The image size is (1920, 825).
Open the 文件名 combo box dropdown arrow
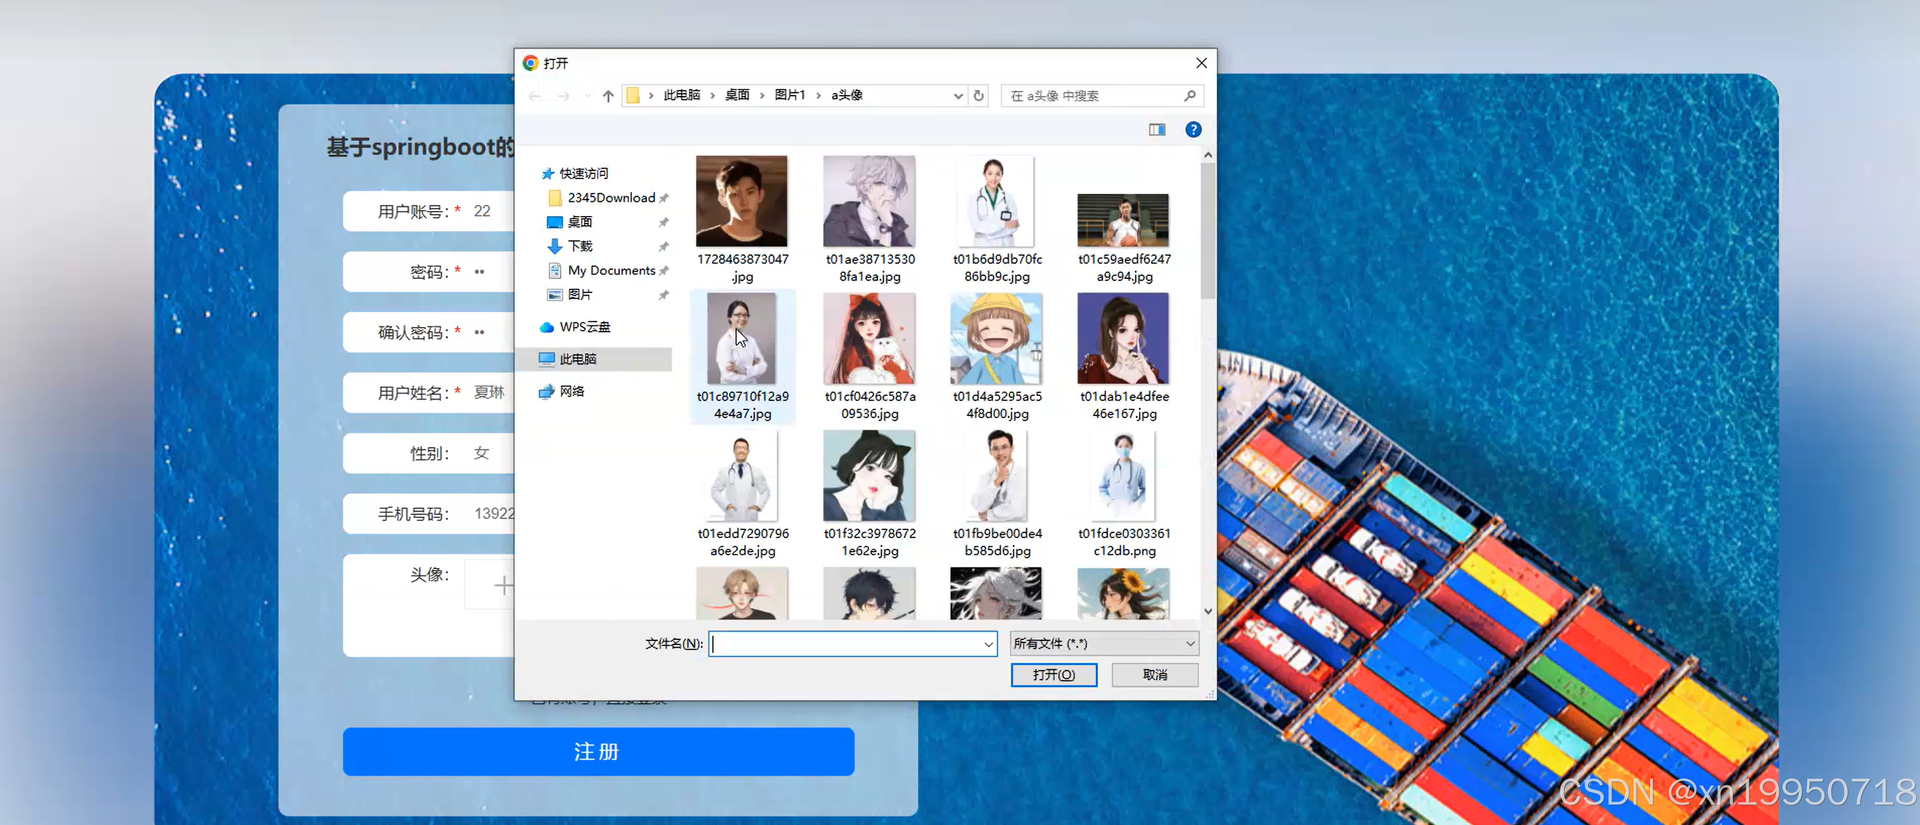[x=988, y=644]
